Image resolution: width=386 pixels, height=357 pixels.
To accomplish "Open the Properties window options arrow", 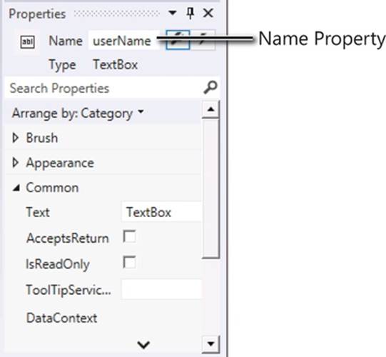I will (173, 13).
